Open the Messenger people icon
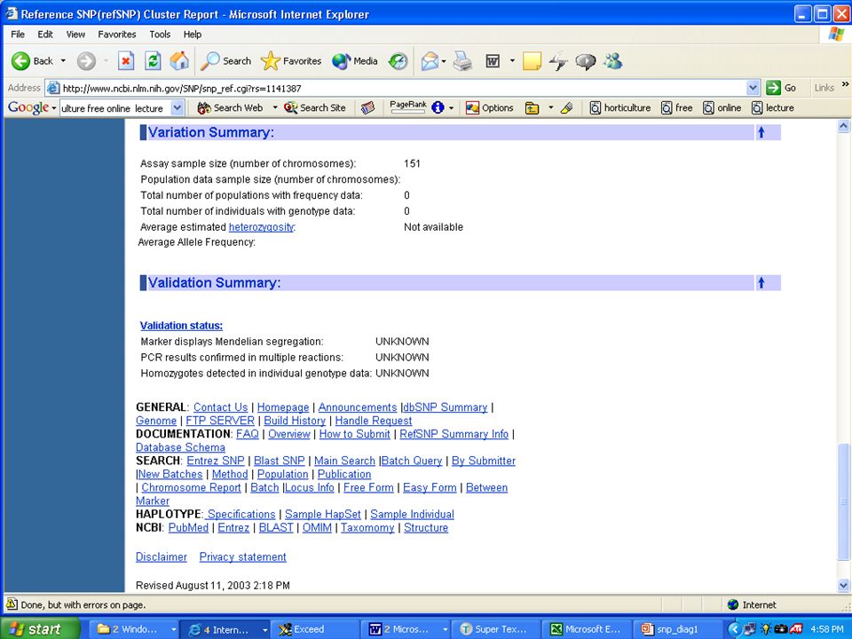The height and width of the screenshot is (639, 852). pyautogui.click(x=613, y=61)
